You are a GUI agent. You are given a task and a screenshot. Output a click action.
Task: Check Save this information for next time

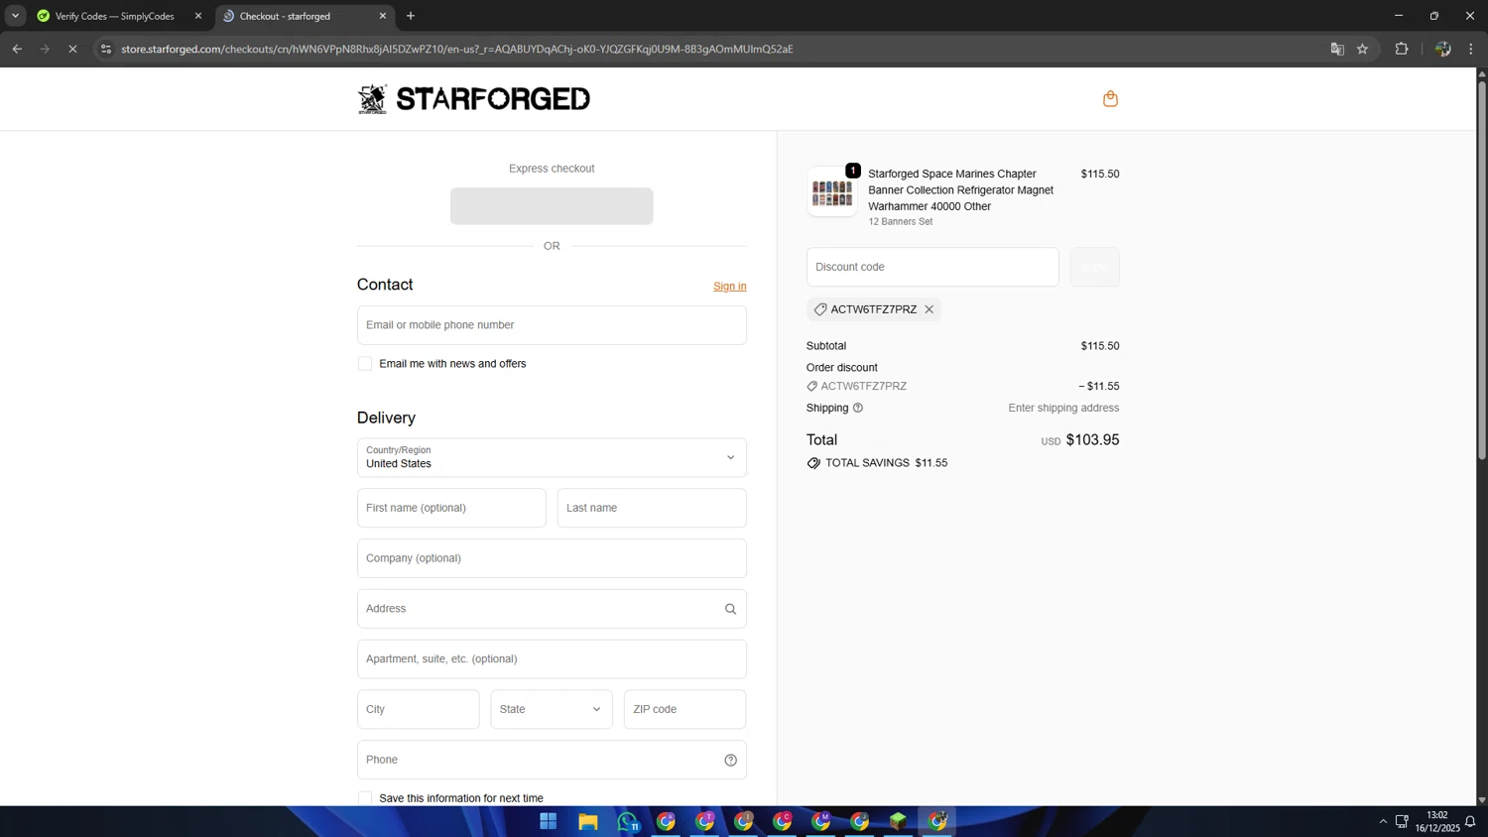pos(365,798)
